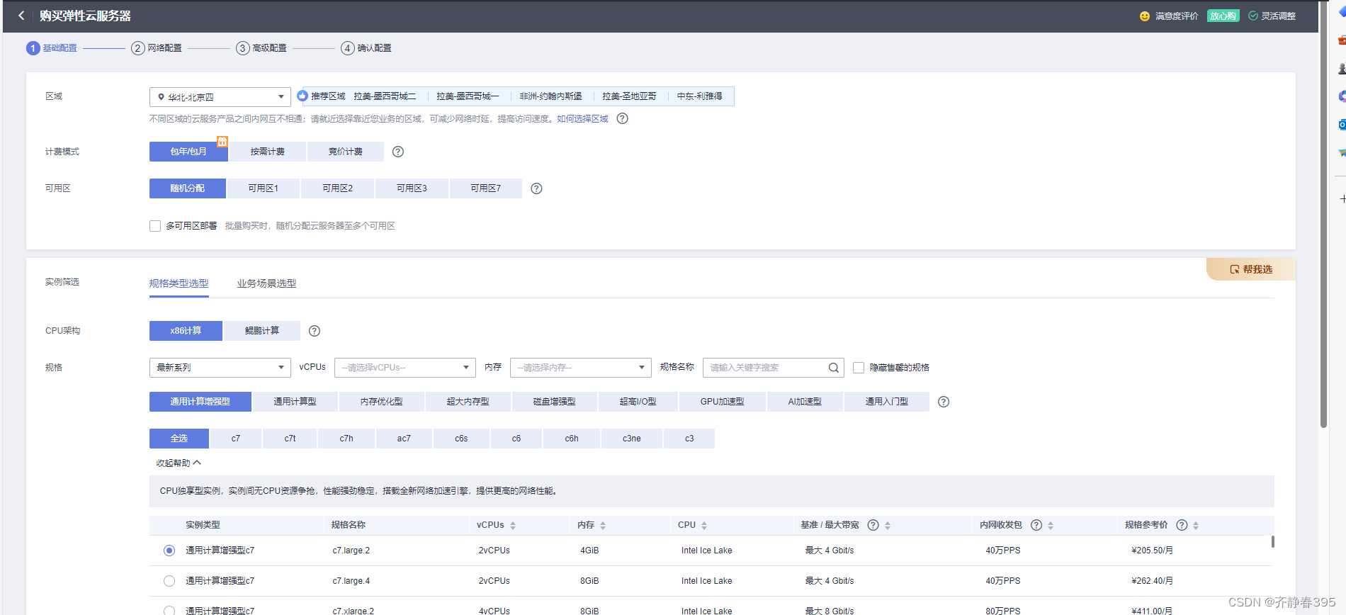Viewport: 1346px width, 615px height.
Task: Click help icon in the reference price header
Action: click(1182, 525)
